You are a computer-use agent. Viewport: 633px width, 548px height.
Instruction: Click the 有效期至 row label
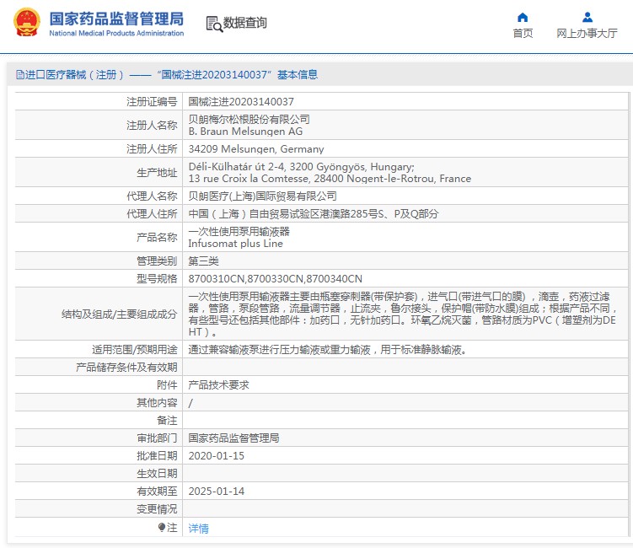pos(157,491)
